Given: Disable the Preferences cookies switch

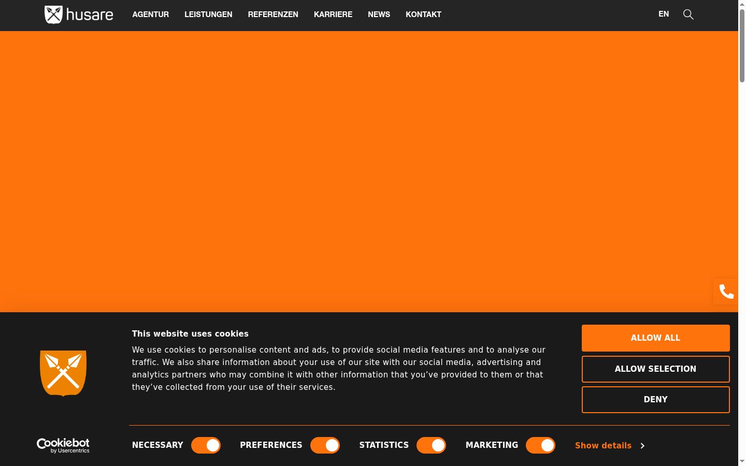Looking at the screenshot, I should click(325, 445).
